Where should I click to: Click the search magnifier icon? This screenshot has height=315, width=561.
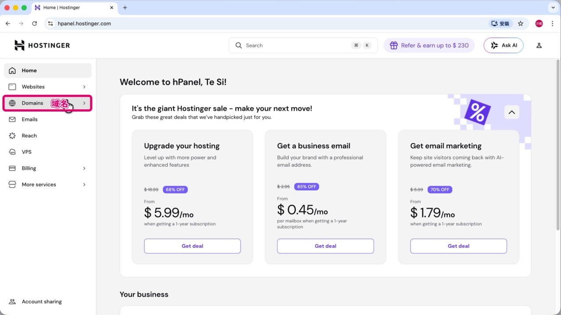point(239,45)
